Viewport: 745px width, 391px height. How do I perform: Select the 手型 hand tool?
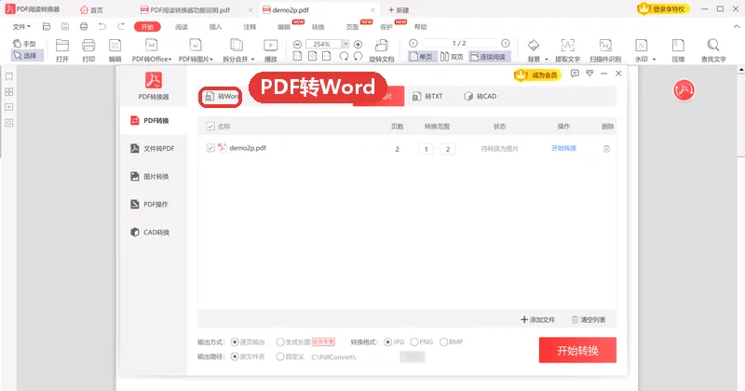(24, 44)
